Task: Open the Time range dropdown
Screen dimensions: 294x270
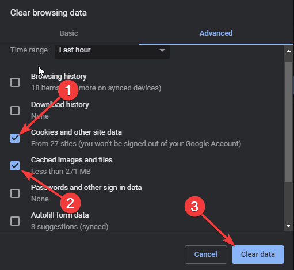Action: coord(112,51)
